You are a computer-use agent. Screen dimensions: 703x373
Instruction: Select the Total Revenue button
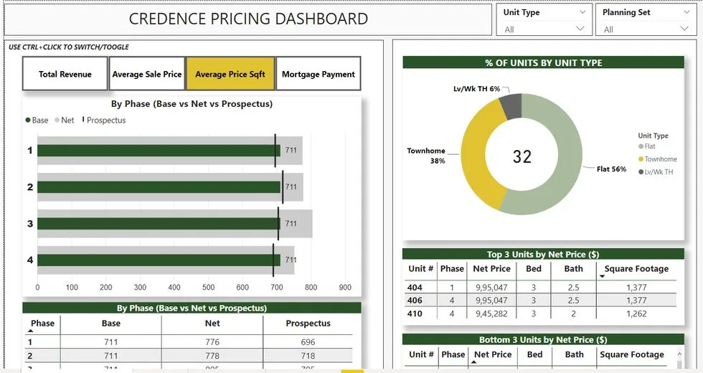point(65,74)
